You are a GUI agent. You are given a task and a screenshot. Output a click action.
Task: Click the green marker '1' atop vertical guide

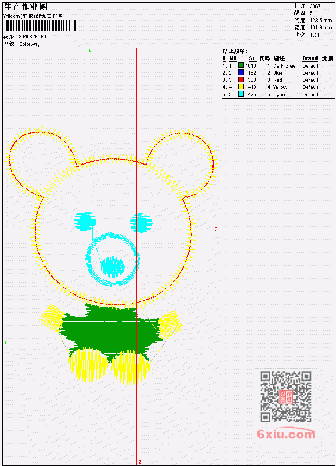[89, 50]
